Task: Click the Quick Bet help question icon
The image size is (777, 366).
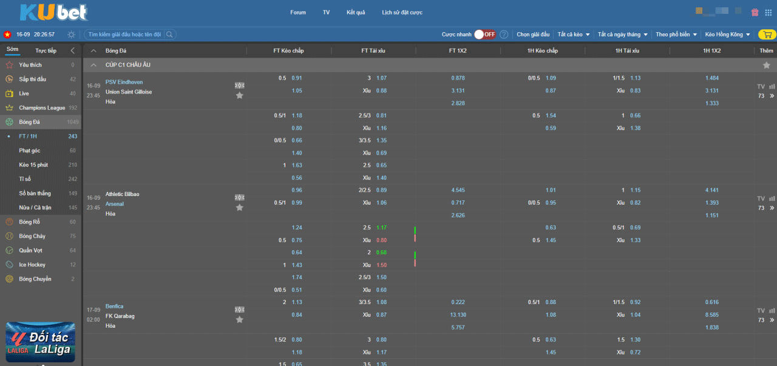Action: click(504, 35)
